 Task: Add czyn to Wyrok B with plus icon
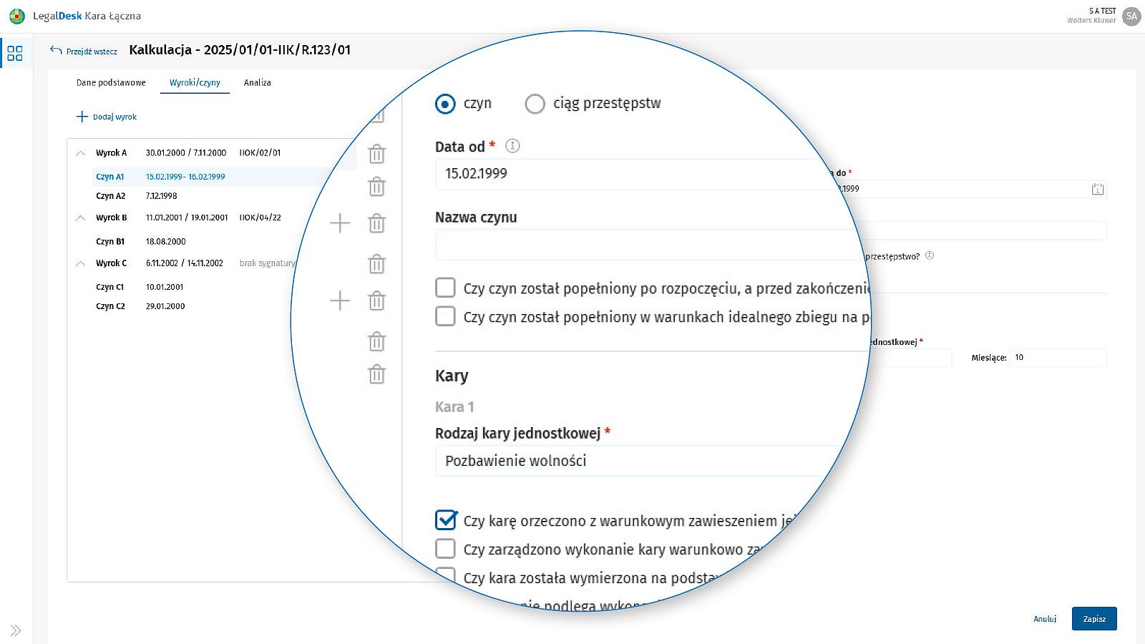340,223
